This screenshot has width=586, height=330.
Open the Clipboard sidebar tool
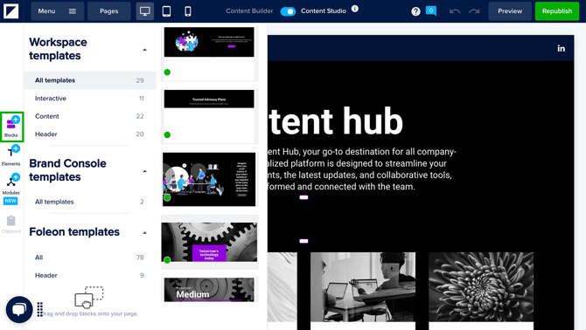[x=10, y=224]
